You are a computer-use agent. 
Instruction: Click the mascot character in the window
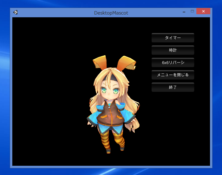(x=113, y=104)
